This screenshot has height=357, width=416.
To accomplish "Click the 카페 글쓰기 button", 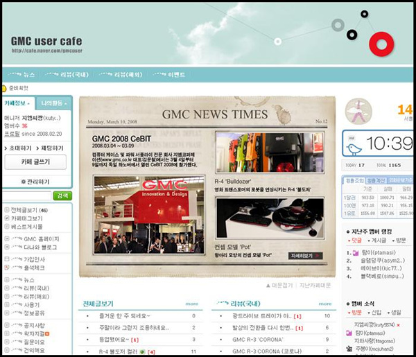I will coord(35,162).
